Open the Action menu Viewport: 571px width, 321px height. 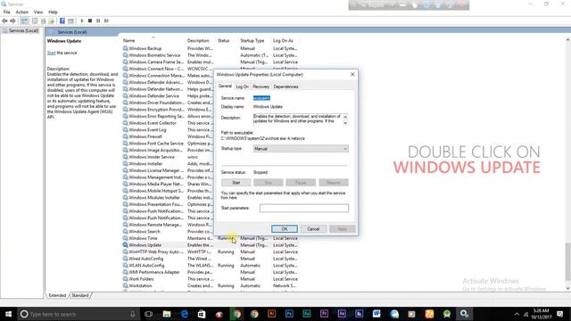pyautogui.click(x=21, y=12)
